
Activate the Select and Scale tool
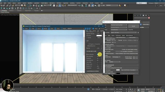39,5
